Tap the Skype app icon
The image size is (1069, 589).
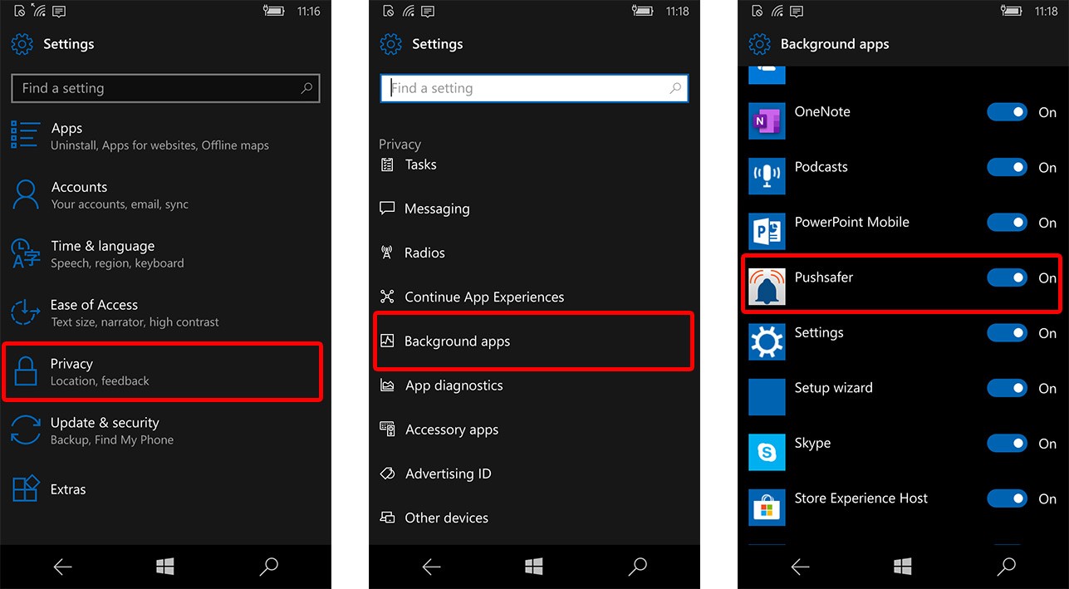pyautogui.click(x=767, y=453)
